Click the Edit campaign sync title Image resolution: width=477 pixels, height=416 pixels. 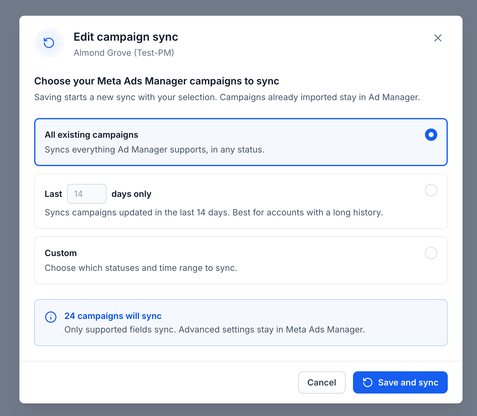click(126, 37)
